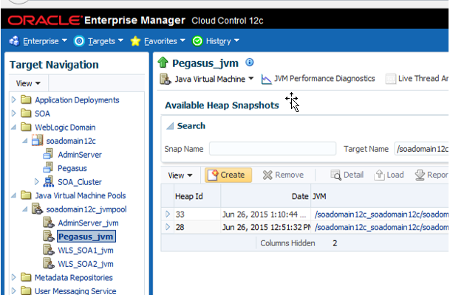Click the History green check icon
The height and width of the screenshot is (303, 450).
click(197, 41)
